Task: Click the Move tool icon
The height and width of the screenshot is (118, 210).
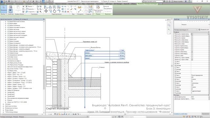Action: tap(46, 11)
